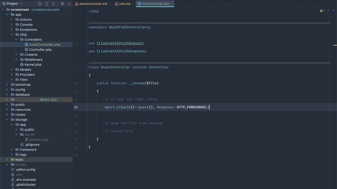Expand the public folder inside storage
Viewport: 337px width, 189px height.
(x=16, y=130)
